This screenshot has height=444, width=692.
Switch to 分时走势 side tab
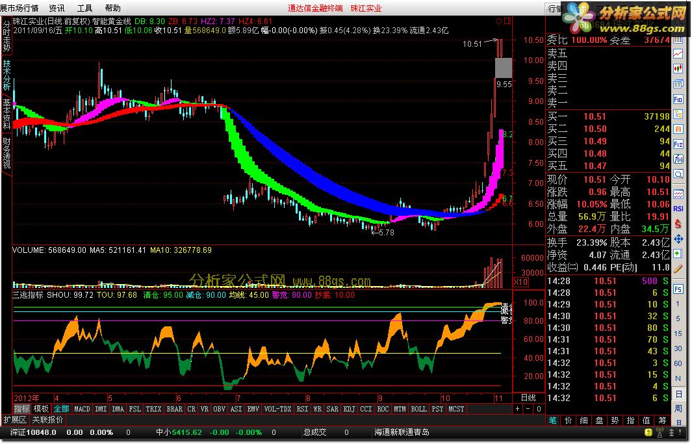pyautogui.click(x=6, y=36)
